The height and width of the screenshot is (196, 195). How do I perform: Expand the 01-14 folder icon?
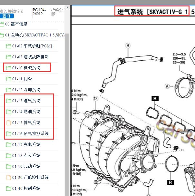pyautogui.click(x=9, y=112)
